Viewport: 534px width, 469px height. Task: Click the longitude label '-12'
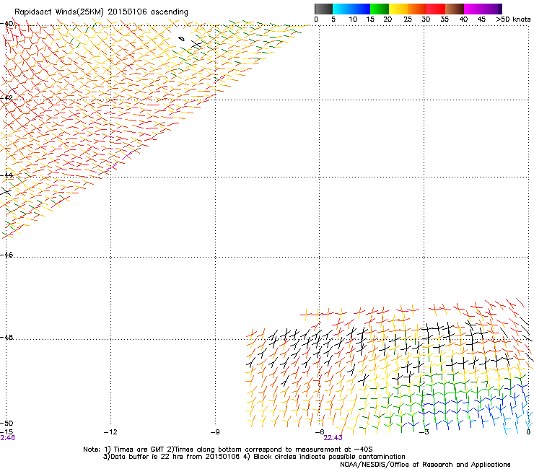pos(110,432)
